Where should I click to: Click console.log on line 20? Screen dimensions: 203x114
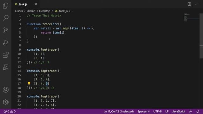[36, 96]
